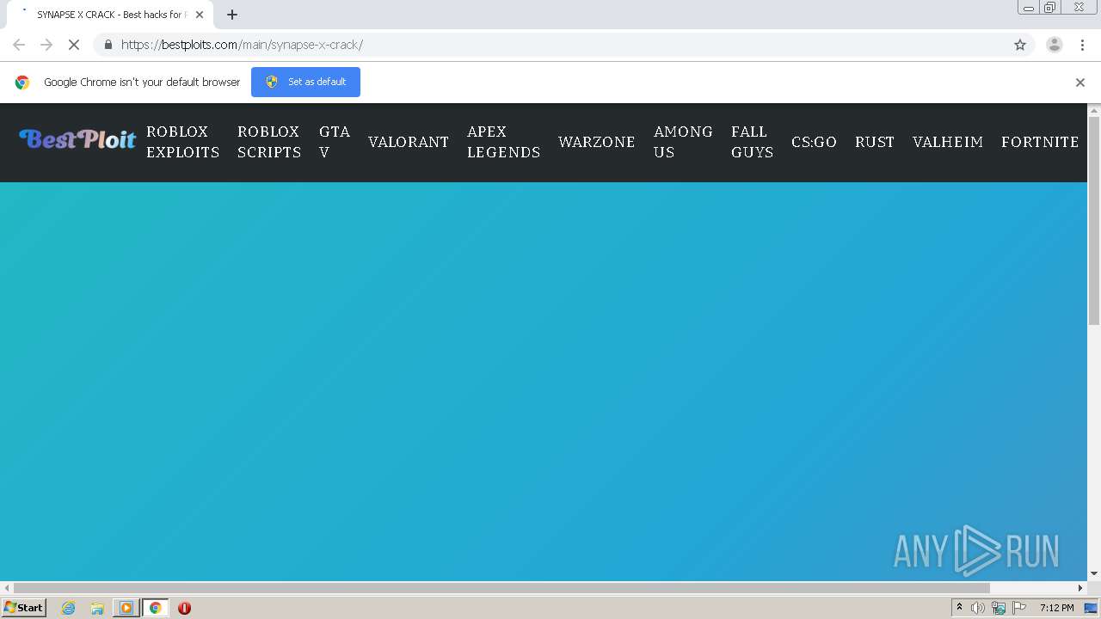Go to the RUST section
The width and height of the screenshot is (1101, 619).
875,142
